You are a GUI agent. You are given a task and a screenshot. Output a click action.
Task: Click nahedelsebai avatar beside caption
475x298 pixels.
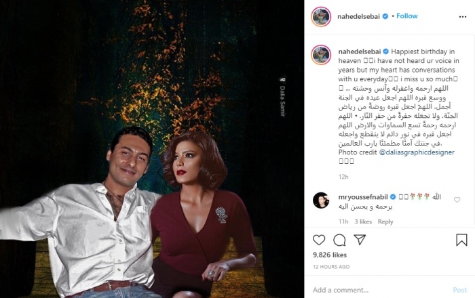click(321, 55)
